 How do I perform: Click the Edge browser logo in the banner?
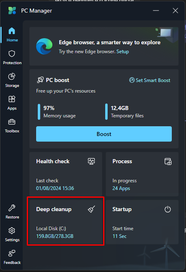click(44, 46)
